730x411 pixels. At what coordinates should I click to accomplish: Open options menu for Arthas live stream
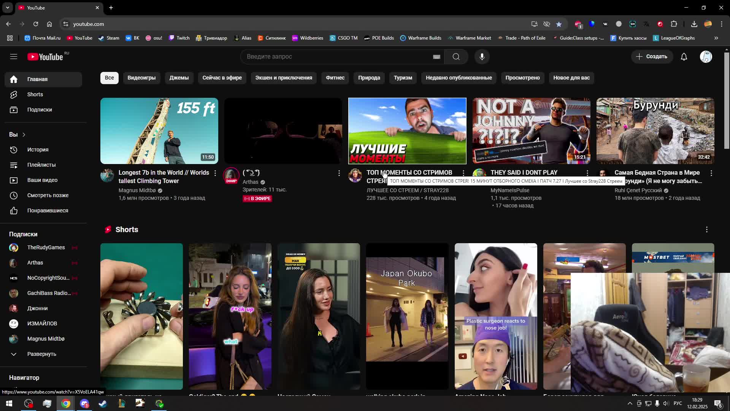pos(339,173)
